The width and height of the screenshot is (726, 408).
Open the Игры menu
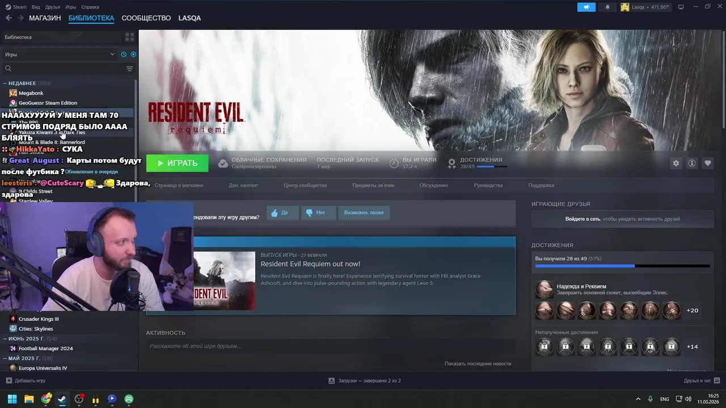point(70,7)
